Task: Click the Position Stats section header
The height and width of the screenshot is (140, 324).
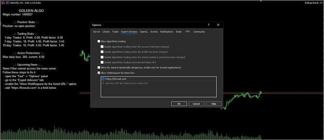Action: [26, 22]
